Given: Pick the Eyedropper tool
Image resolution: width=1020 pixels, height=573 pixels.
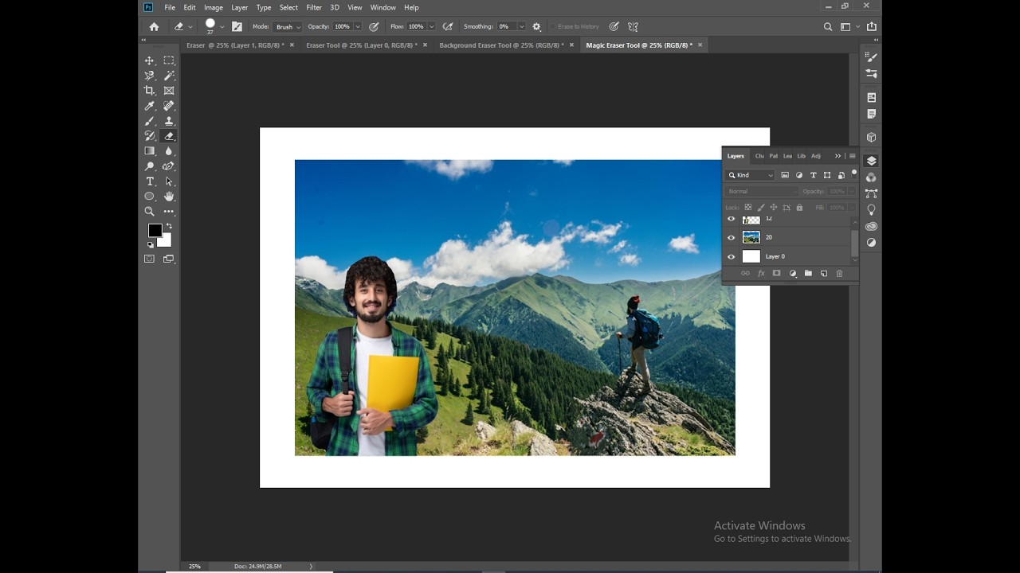Looking at the screenshot, I should click(149, 106).
